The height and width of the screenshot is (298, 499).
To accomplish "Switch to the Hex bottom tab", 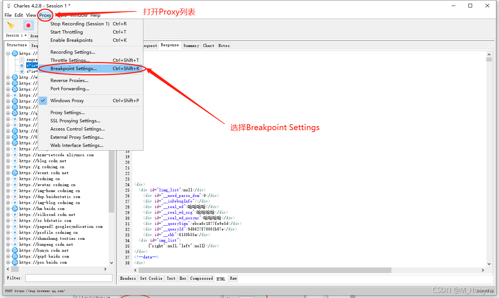I will click(x=183, y=278).
